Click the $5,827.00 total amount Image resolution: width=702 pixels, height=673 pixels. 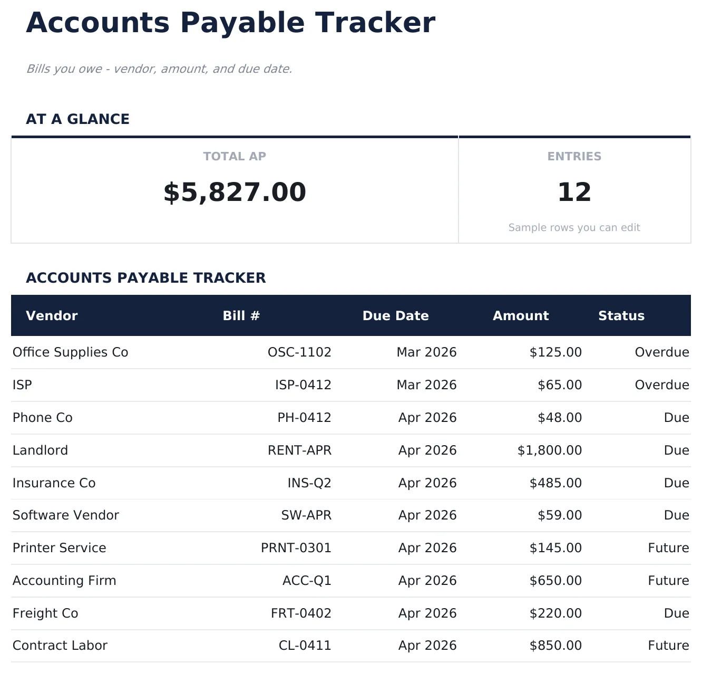pyautogui.click(x=235, y=191)
